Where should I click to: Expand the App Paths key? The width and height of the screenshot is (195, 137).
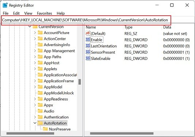pos(35,57)
